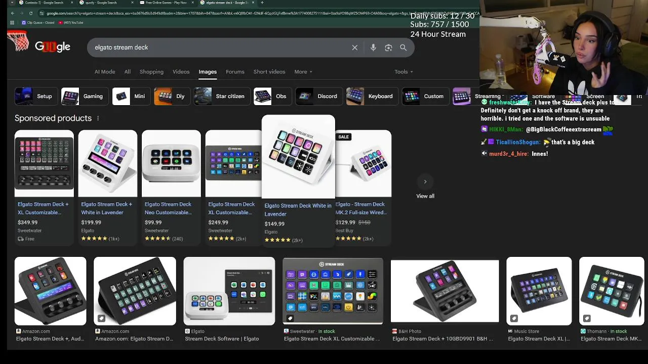Click 'Elgato Stream Deck Neo Customizable' title link

[x=168, y=208]
